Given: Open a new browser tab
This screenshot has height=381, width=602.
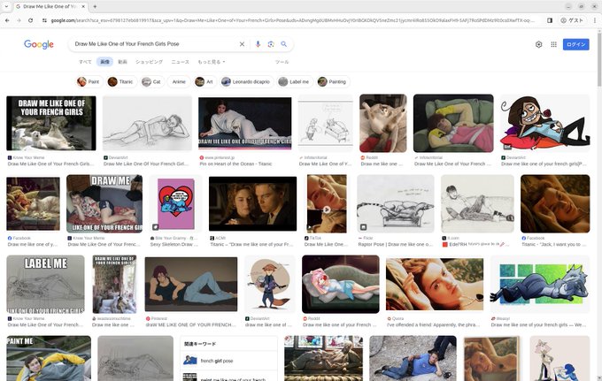Looking at the screenshot, I should 95,6.
